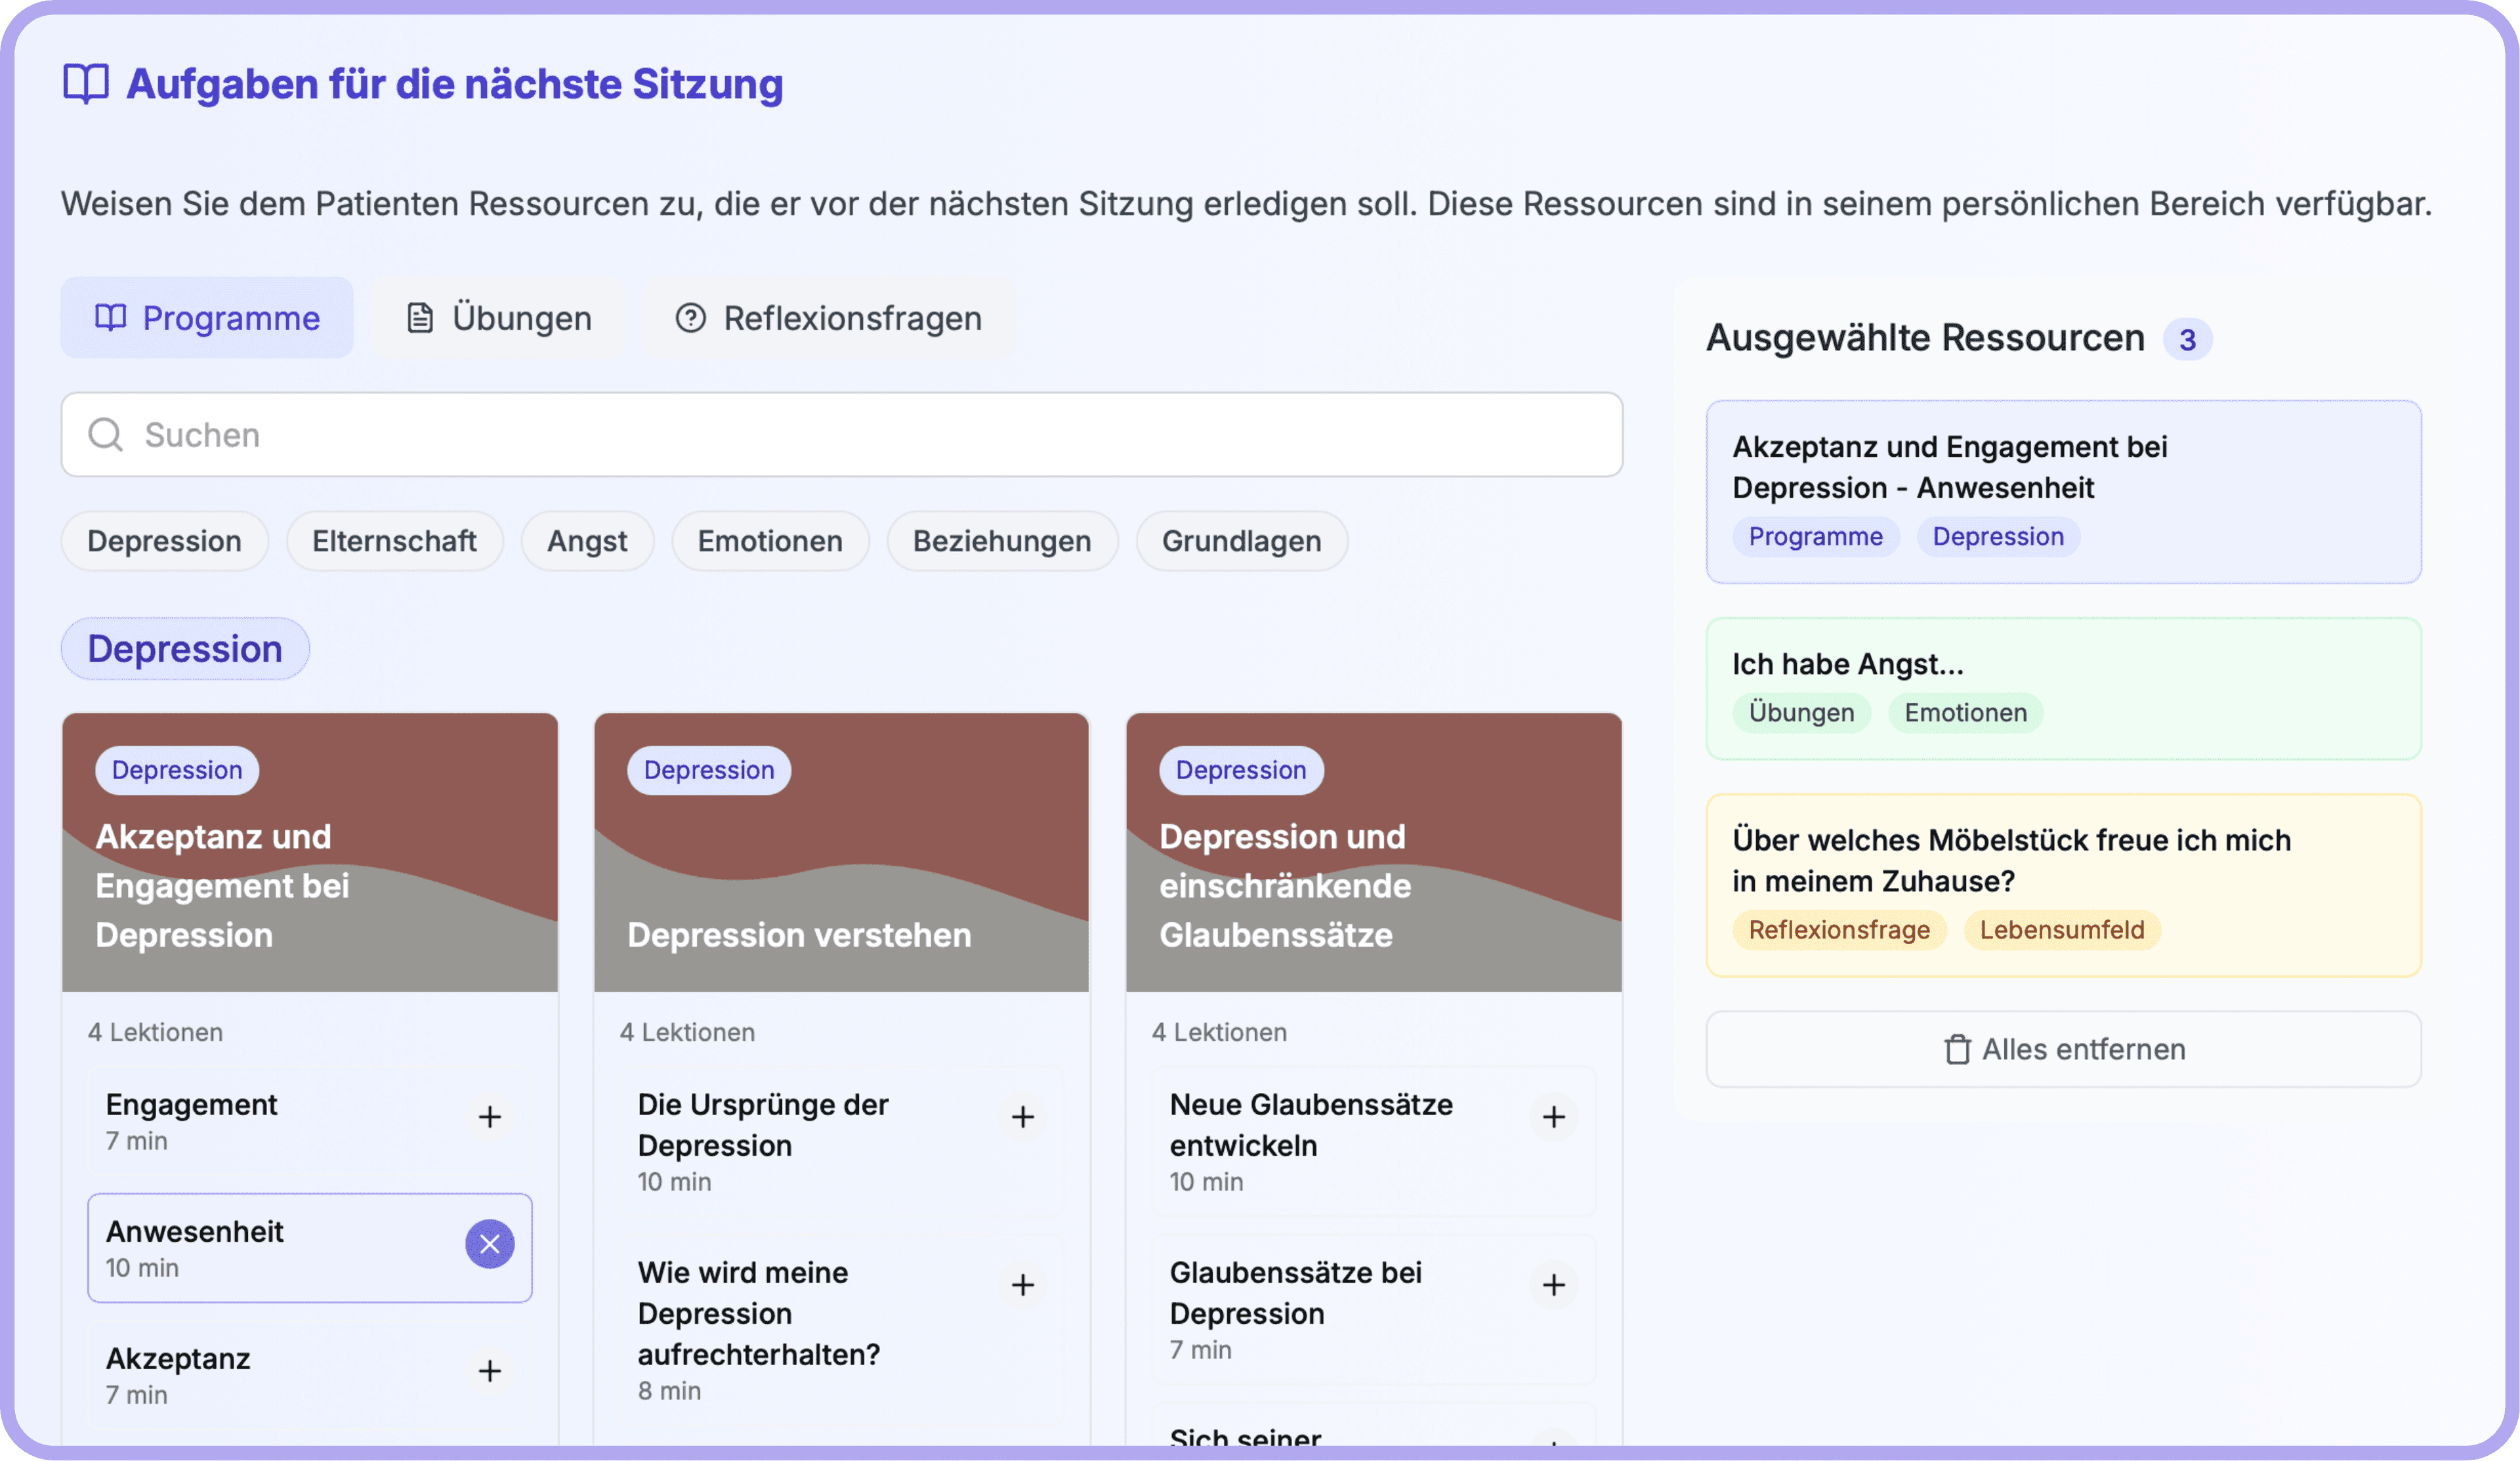Open the Depression verstehen program card
Image resolution: width=2520 pixels, height=1461 pixels.
[x=841, y=852]
